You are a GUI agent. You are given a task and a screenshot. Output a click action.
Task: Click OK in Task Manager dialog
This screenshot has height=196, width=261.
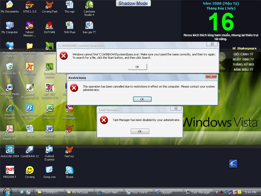pyautogui.click(x=140, y=131)
